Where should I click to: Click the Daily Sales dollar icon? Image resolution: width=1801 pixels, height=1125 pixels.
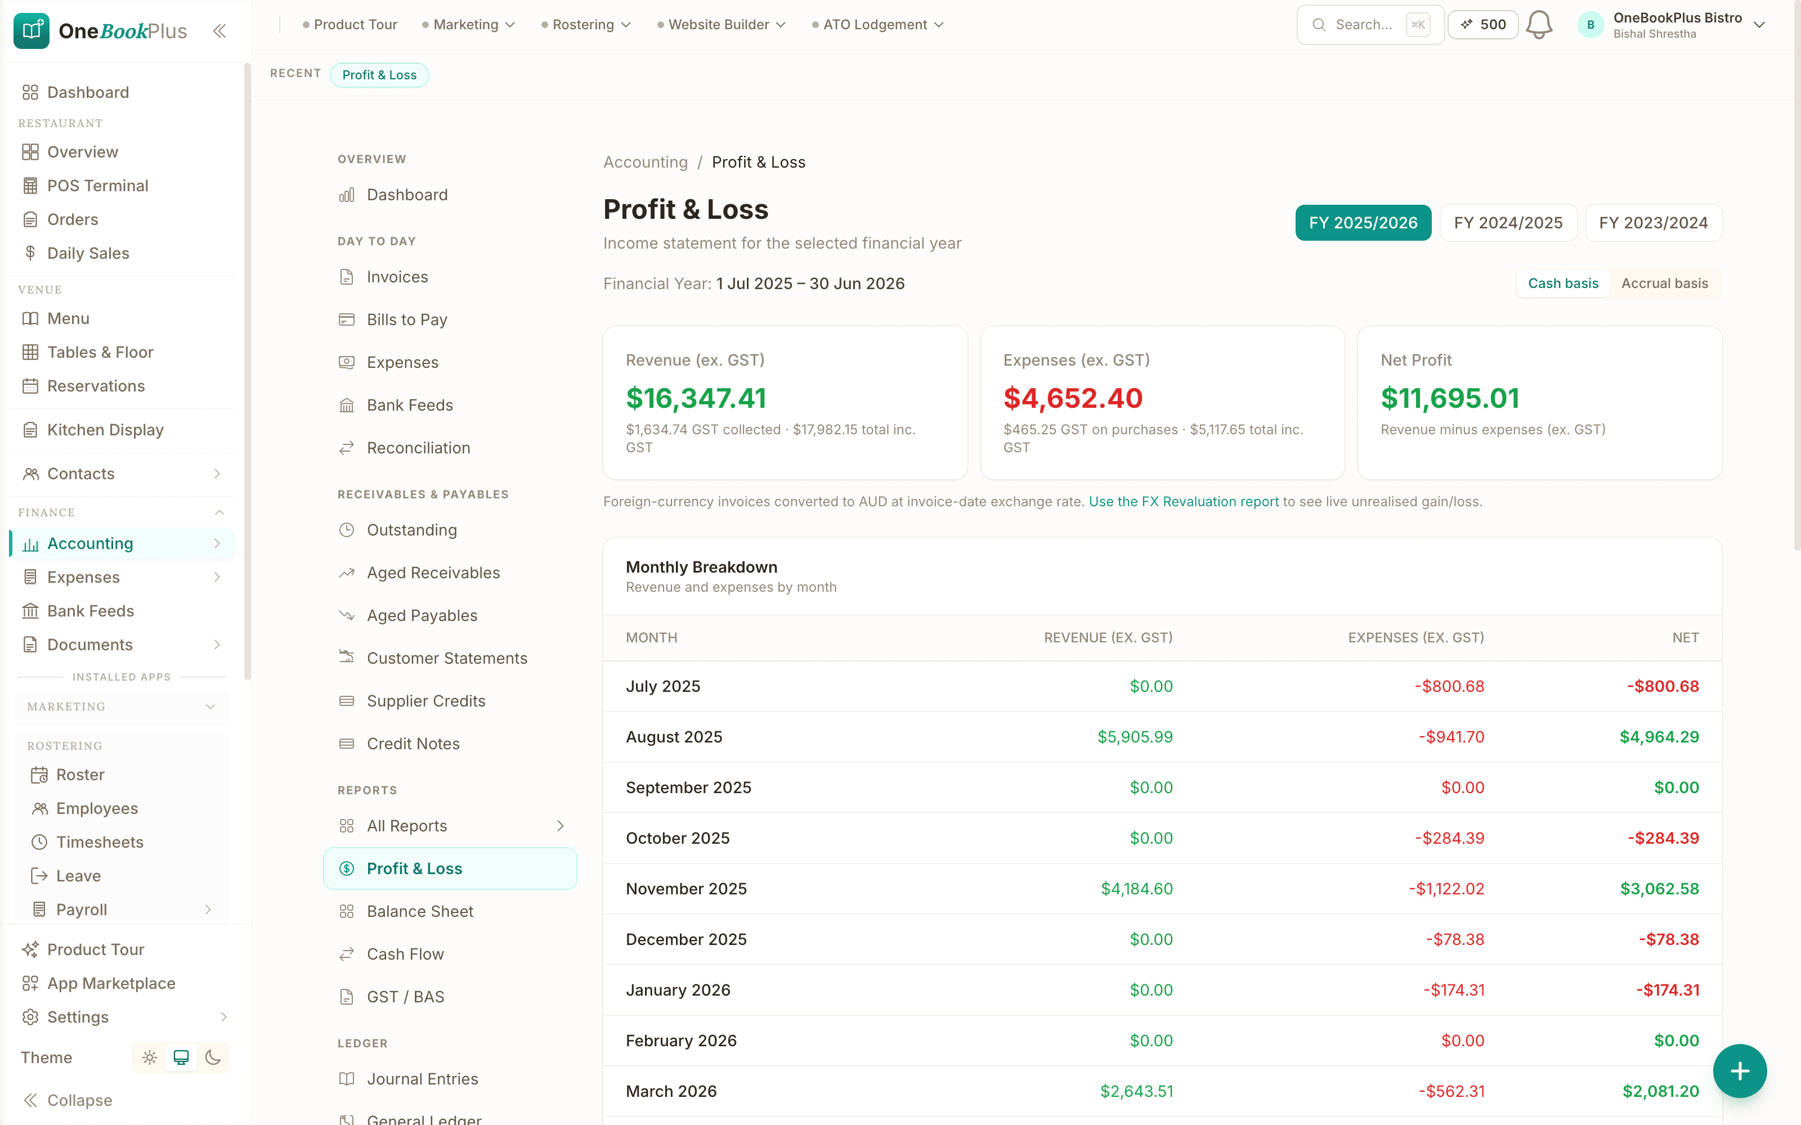(30, 253)
